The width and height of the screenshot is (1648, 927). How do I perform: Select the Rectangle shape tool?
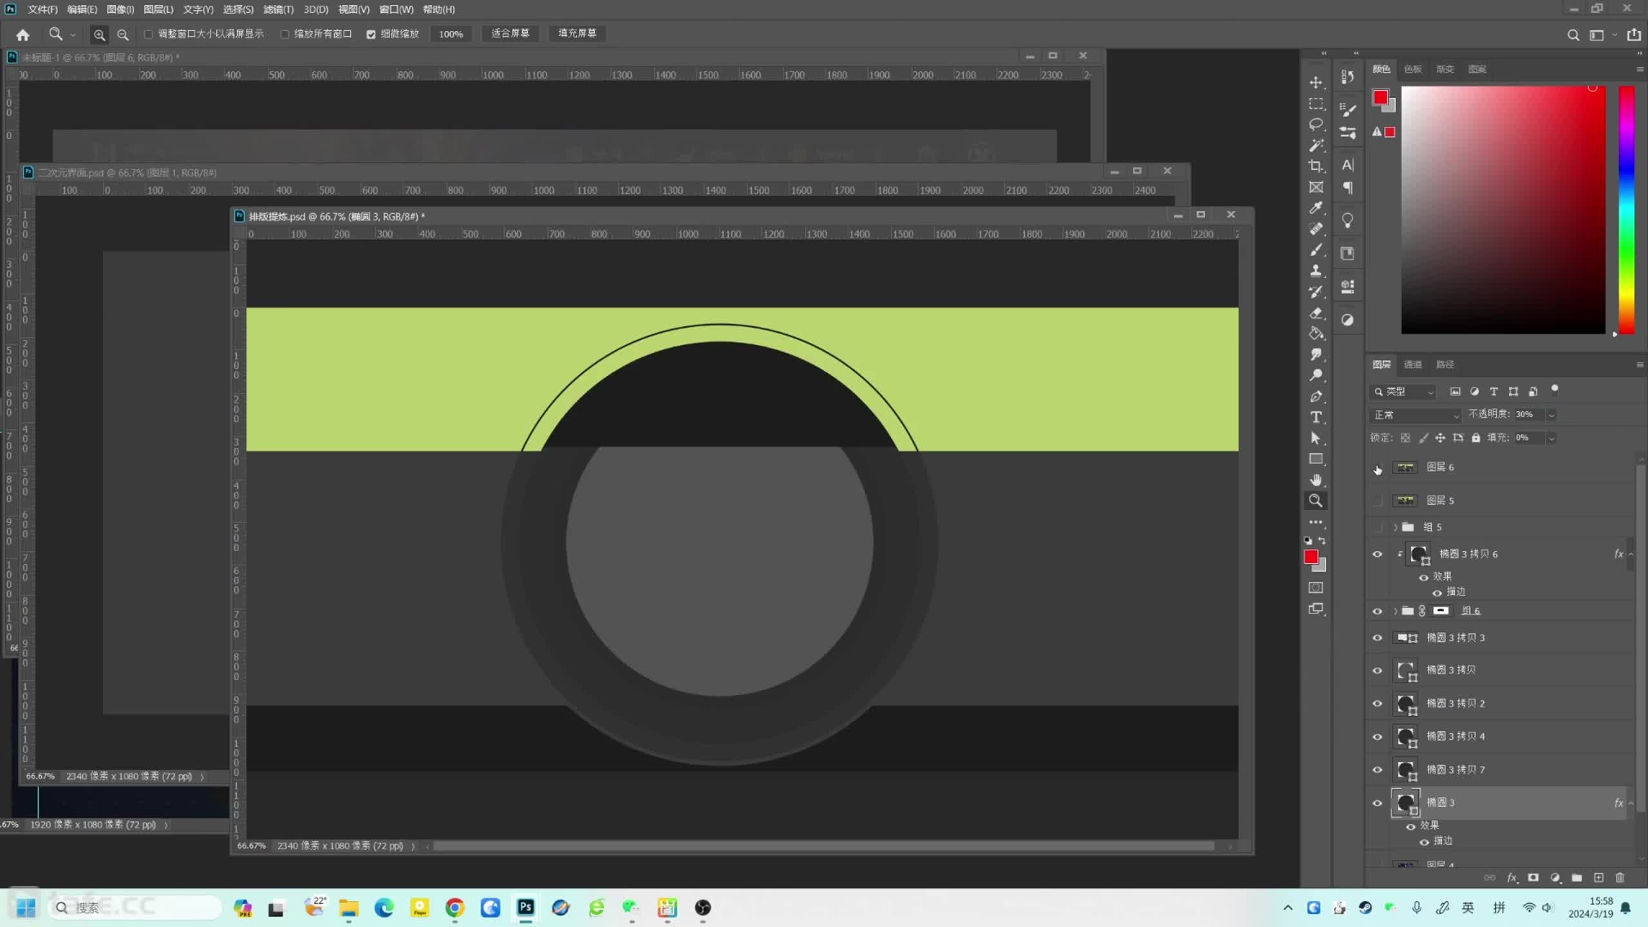click(1316, 459)
